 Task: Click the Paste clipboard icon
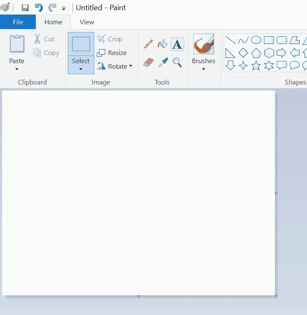[17, 44]
